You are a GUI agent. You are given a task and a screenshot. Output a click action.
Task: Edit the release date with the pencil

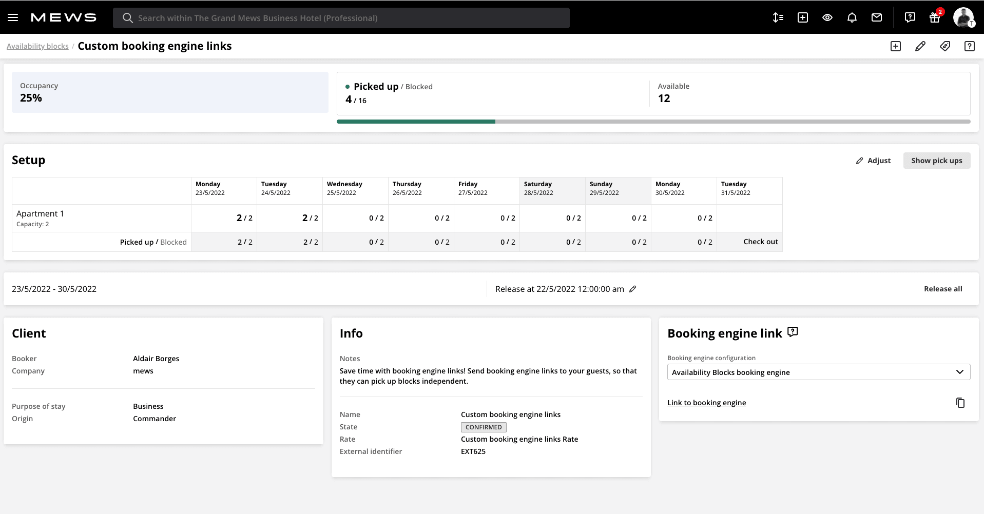[633, 289]
